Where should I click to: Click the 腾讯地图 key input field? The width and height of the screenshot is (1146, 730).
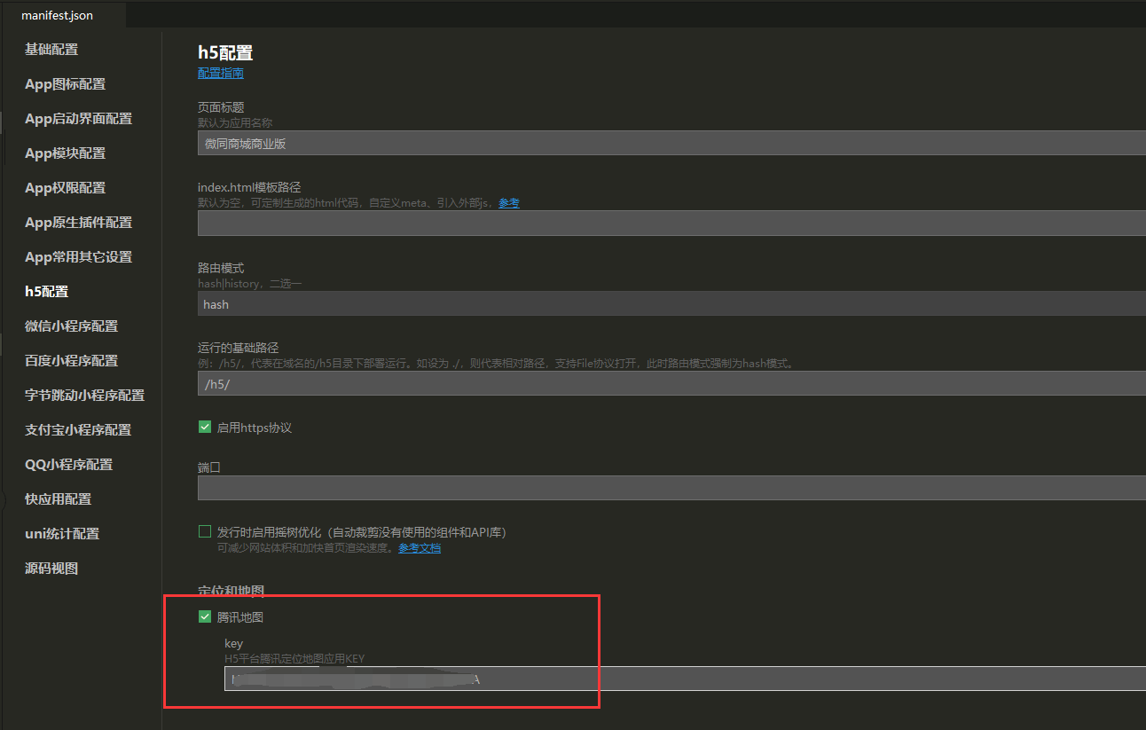coord(685,679)
